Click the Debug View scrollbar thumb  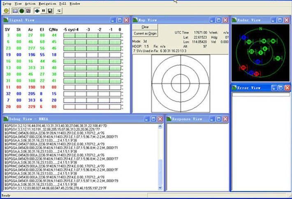coord(160,172)
